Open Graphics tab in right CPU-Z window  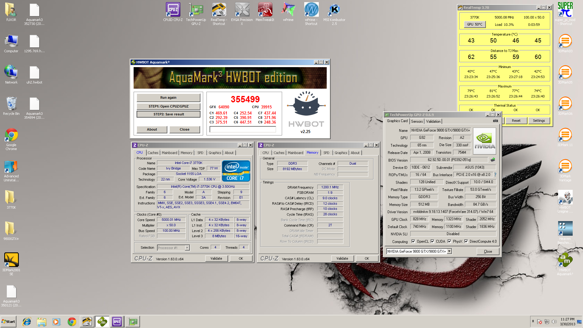click(341, 153)
